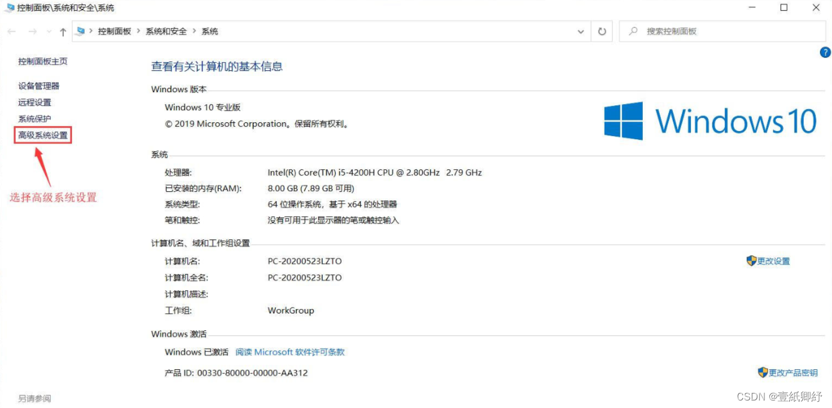This screenshot has width=832, height=408.
Task: Go back with the left arrow button
Action: point(12,31)
